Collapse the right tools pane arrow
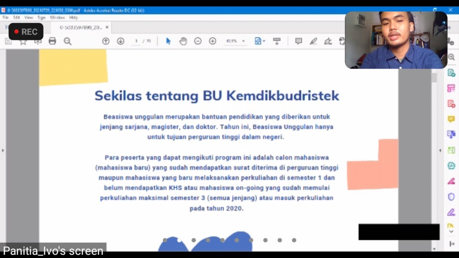Image resolution: width=459 pixels, height=258 pixels. (x=440, y=150)
